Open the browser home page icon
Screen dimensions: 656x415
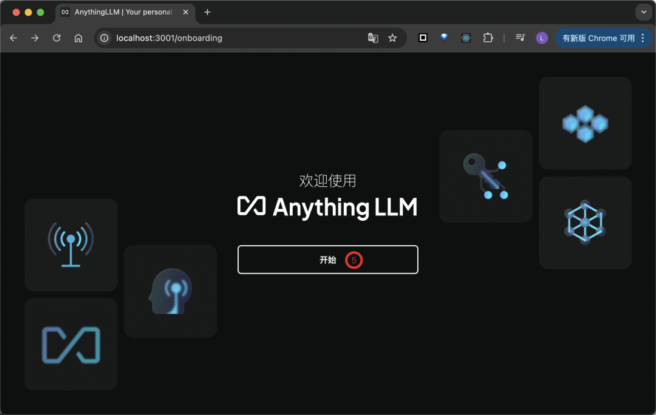click(78, 38)
